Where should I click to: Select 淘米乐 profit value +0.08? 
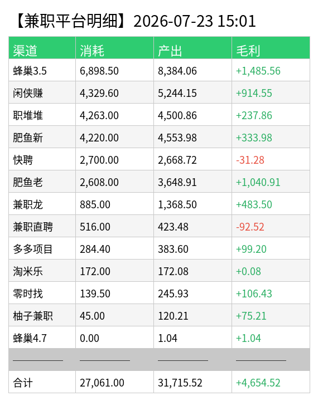(248, 271)
